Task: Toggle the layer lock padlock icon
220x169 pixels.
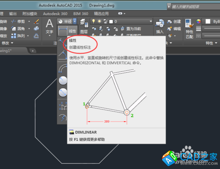Action: (x=105, y=21)
